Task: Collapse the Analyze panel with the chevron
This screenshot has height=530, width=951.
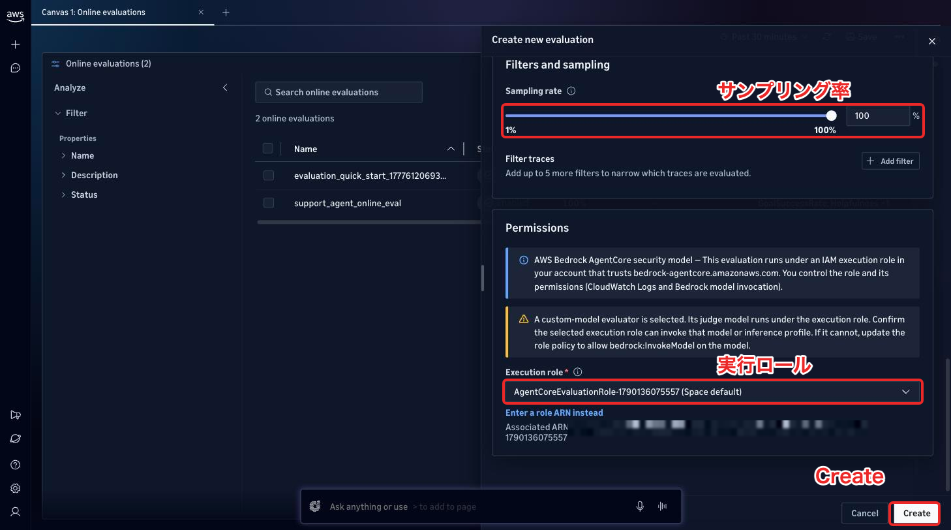Action: (x=225, y=87)
